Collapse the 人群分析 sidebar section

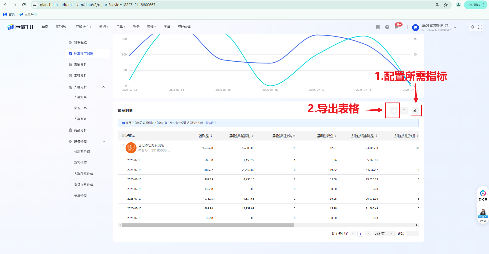(104, 87)
